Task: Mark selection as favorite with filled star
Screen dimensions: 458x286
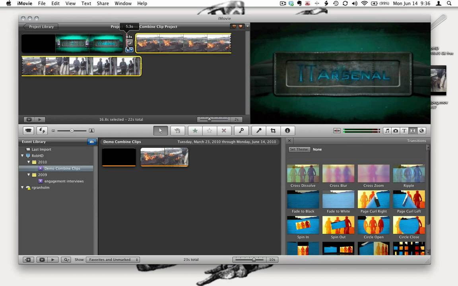Action: tap(195, 131)
